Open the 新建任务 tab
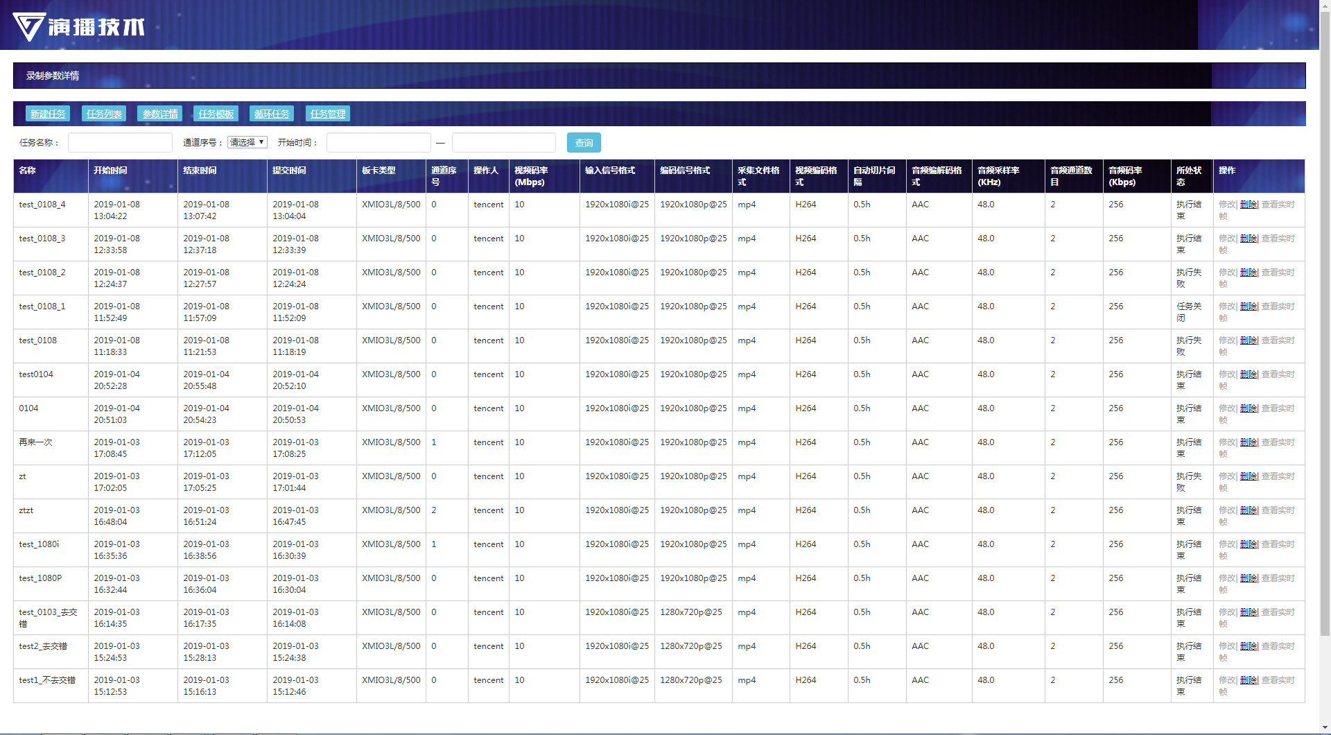This screenshot has width=1331, height=735. click(48, 114)
